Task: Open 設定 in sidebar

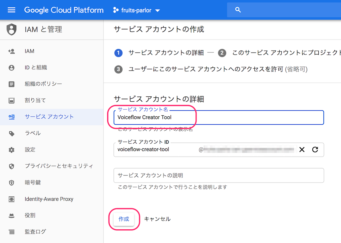Action: pyautogui.click(x=52, y=150)
